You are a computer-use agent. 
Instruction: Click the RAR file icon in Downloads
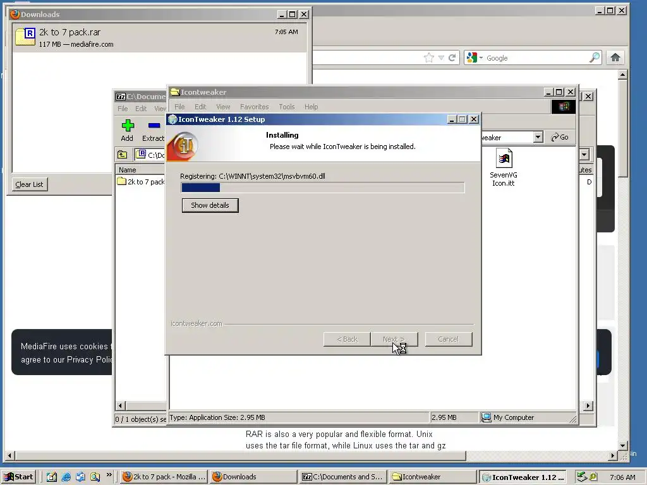pos(25,36)
